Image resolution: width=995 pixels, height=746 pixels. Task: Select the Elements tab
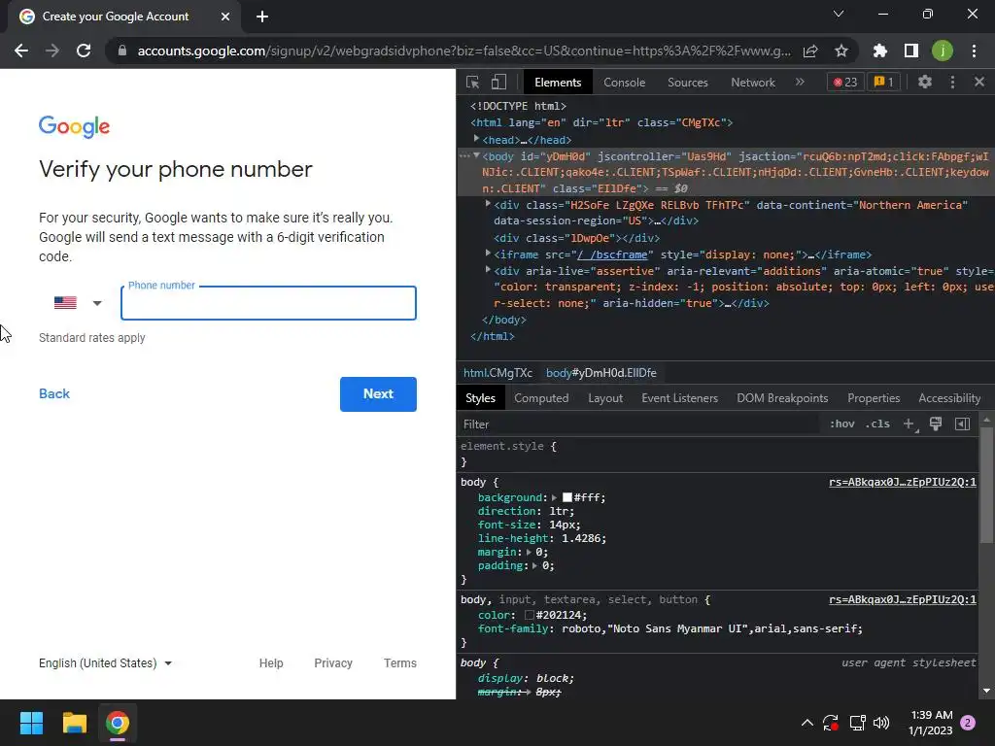557,83
